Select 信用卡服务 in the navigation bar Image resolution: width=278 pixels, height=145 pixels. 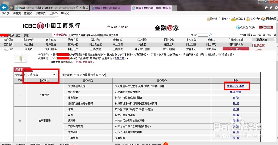[51, 49]
